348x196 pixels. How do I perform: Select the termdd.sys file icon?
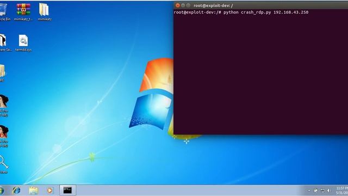tap(23, 43)
